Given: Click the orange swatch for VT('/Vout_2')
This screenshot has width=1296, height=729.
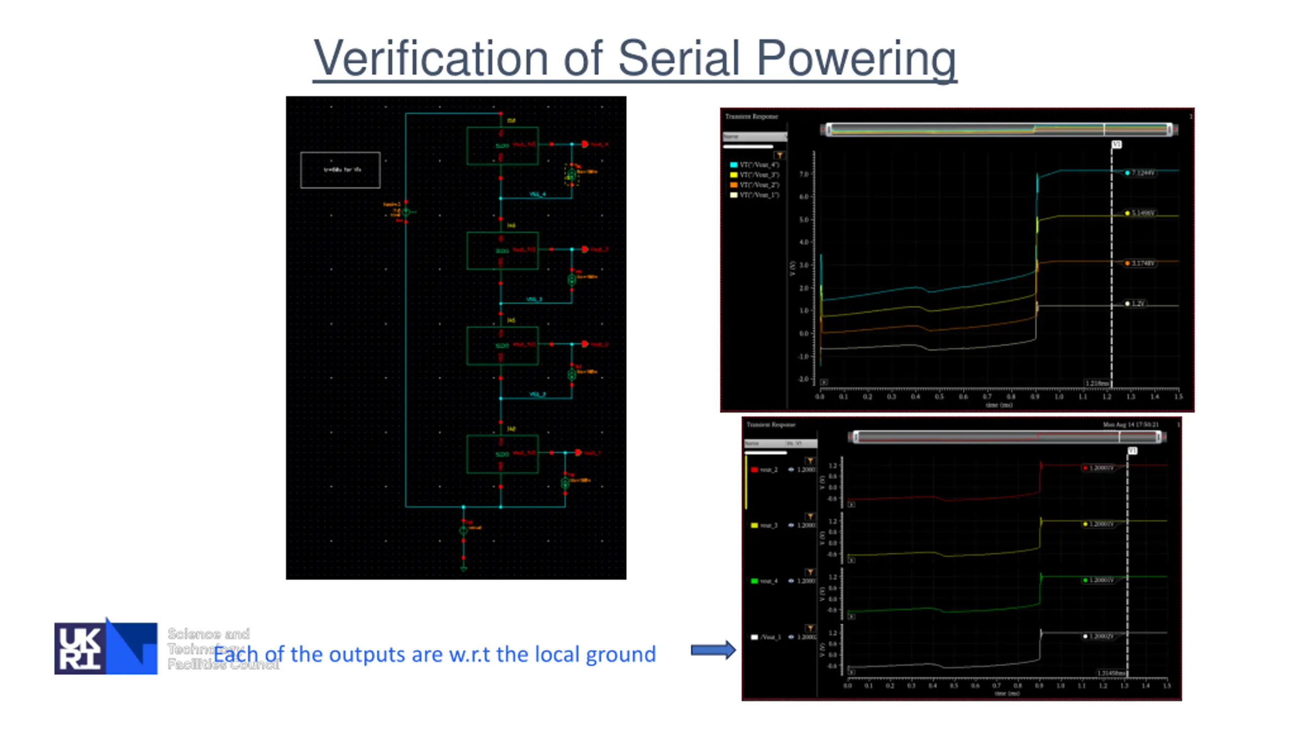Looking at the screenshot, I should tap(733, 185).
